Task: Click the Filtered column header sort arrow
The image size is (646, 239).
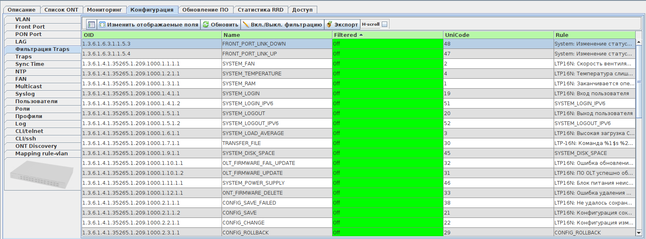Action: click(x=361, y=35)
